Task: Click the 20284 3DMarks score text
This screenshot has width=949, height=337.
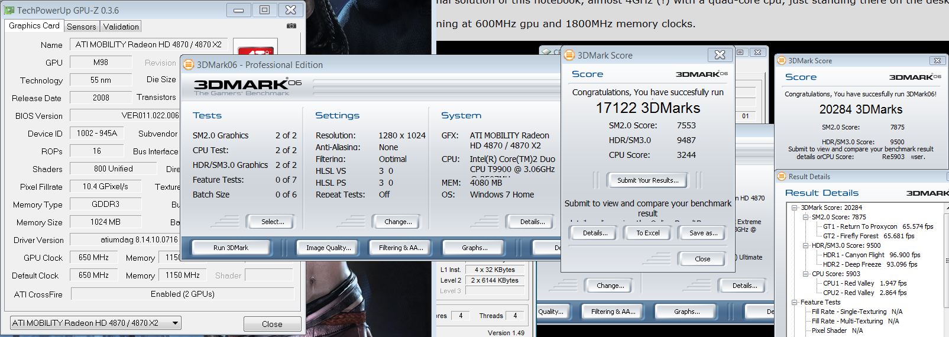Action: (860, 109)
